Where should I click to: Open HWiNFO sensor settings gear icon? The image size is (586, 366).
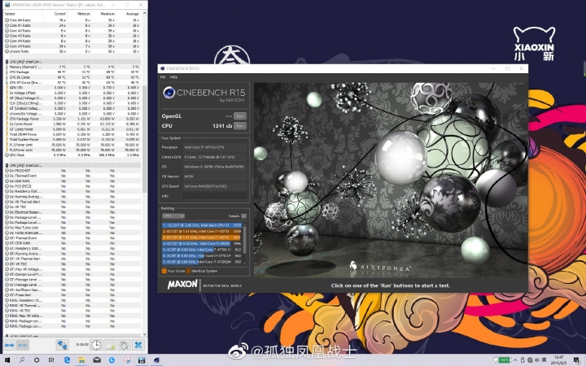point(124,345)
